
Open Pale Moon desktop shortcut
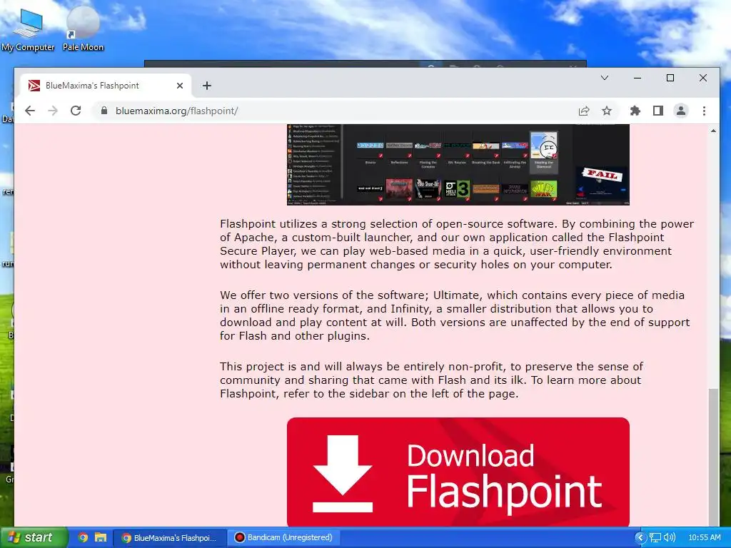(83, 30)
